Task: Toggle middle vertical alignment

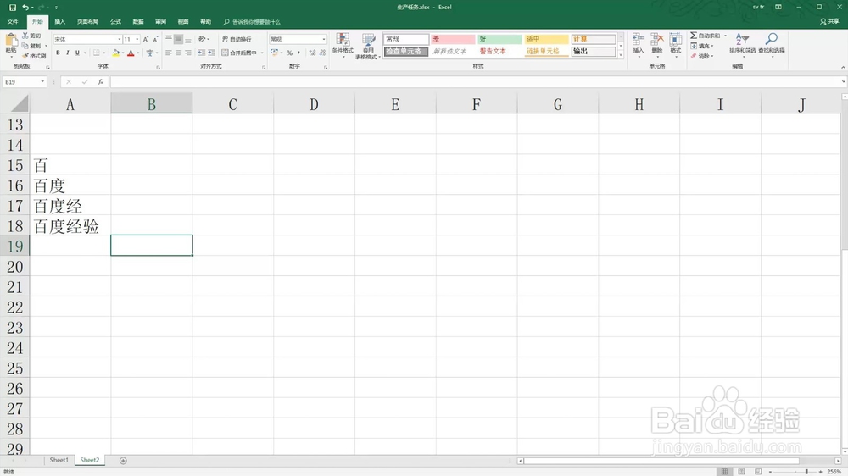Action: click(x=178, y=39)
